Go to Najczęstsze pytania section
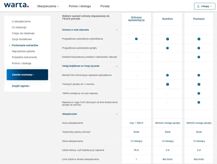Screen dimensions: 217x164 [23, 51]
